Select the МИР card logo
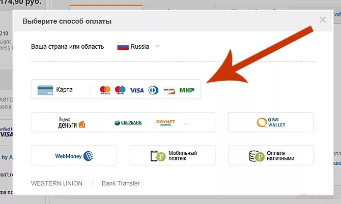This screenshot has width=341, height=204. click(187, 90)
